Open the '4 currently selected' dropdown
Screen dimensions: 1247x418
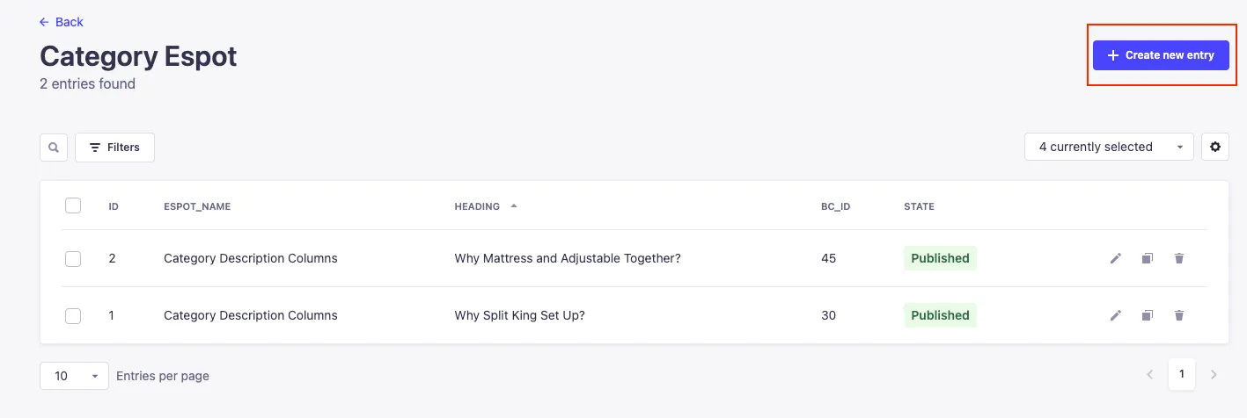coord(1109,147)
